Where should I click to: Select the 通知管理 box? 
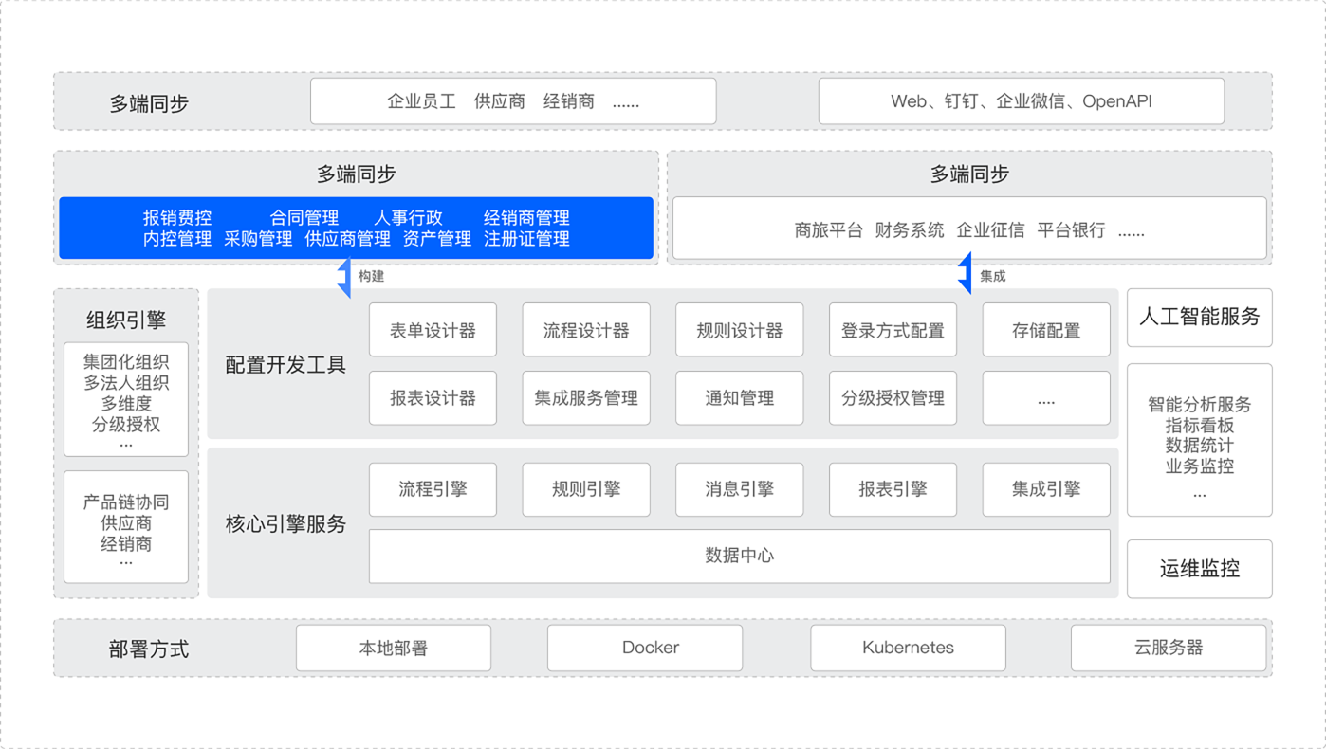pos(740,398)
